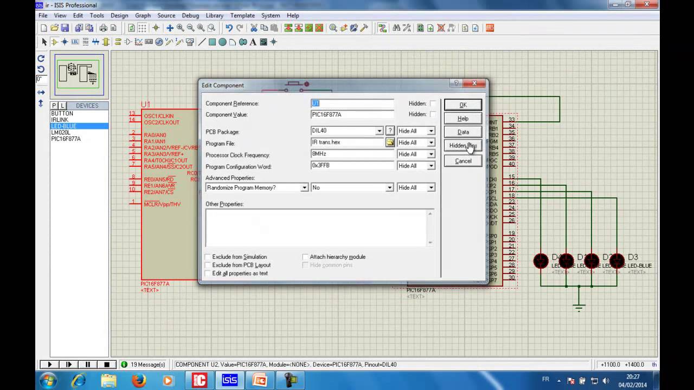
Task: Select the Junction dot mode tool
Action: pos(65,42)
